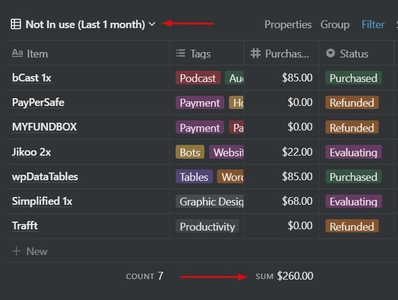Click the hash icon in the Purchase column header
This screenshot has height=300, width=398.
255,54
